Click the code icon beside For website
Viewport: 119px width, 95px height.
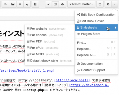click(x=28, y=29)
